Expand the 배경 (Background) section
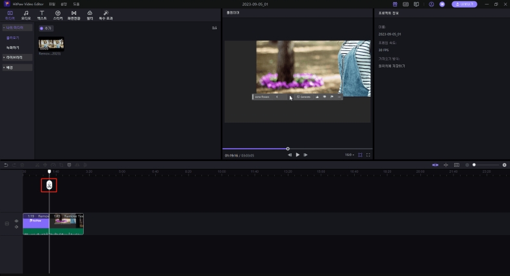 tap(16, 67)
